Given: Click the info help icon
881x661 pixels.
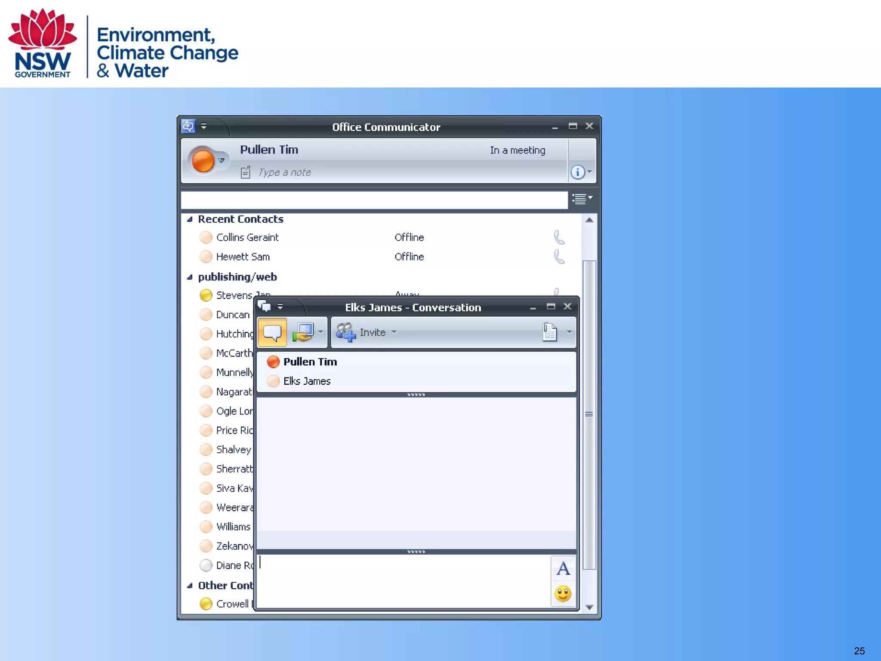Looking at the screenshot, I should 578,172.
